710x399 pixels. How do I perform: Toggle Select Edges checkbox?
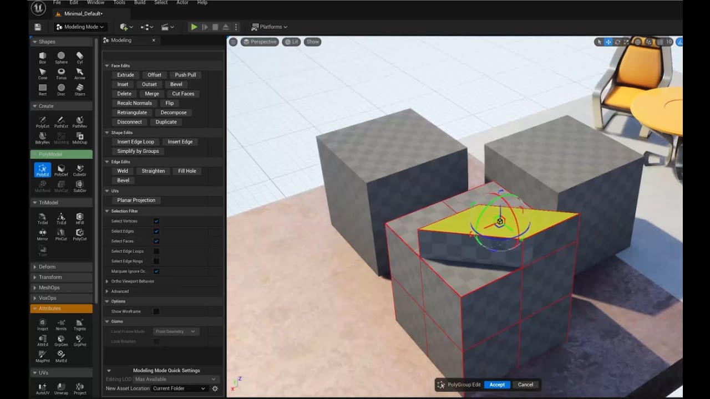pos(156,231)
